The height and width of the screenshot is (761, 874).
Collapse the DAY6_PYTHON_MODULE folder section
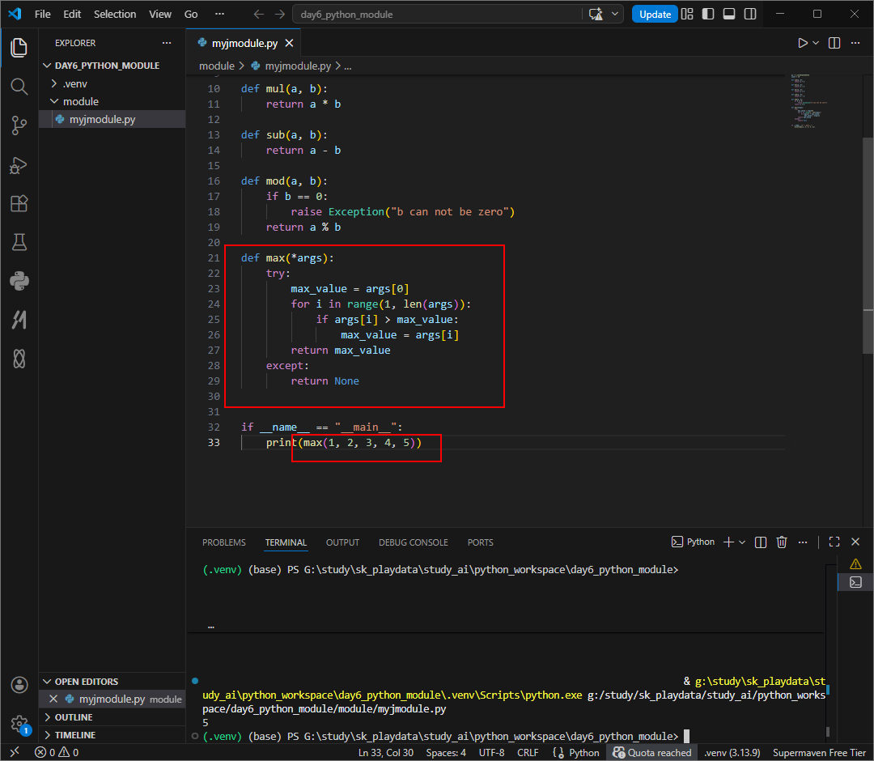[112, 66]
